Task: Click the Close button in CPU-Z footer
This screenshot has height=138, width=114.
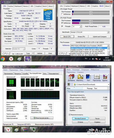Action: pos(50,53)
